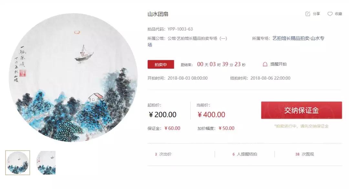
Task: Click the share (分享) icon
Action: click(x=308, y=14)
